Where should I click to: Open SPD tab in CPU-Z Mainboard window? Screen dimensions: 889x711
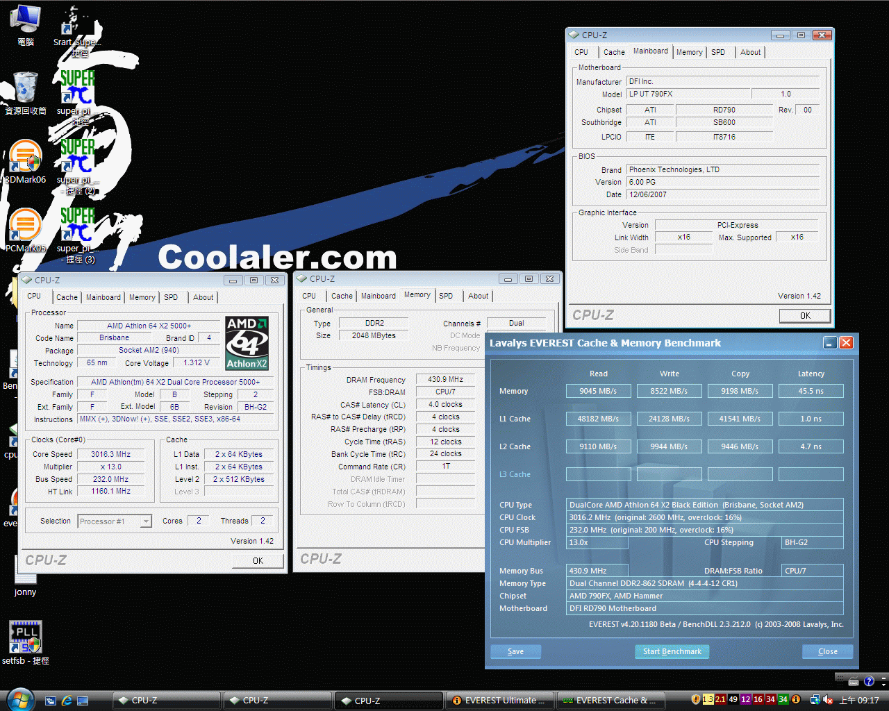point(718,52)
